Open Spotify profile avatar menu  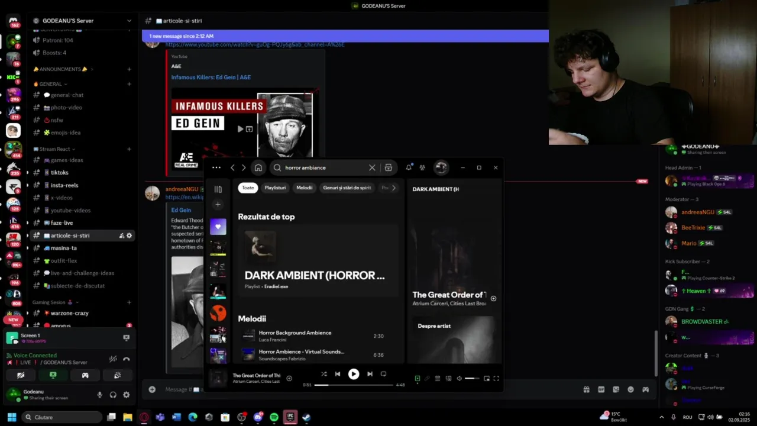coord(441,167)
